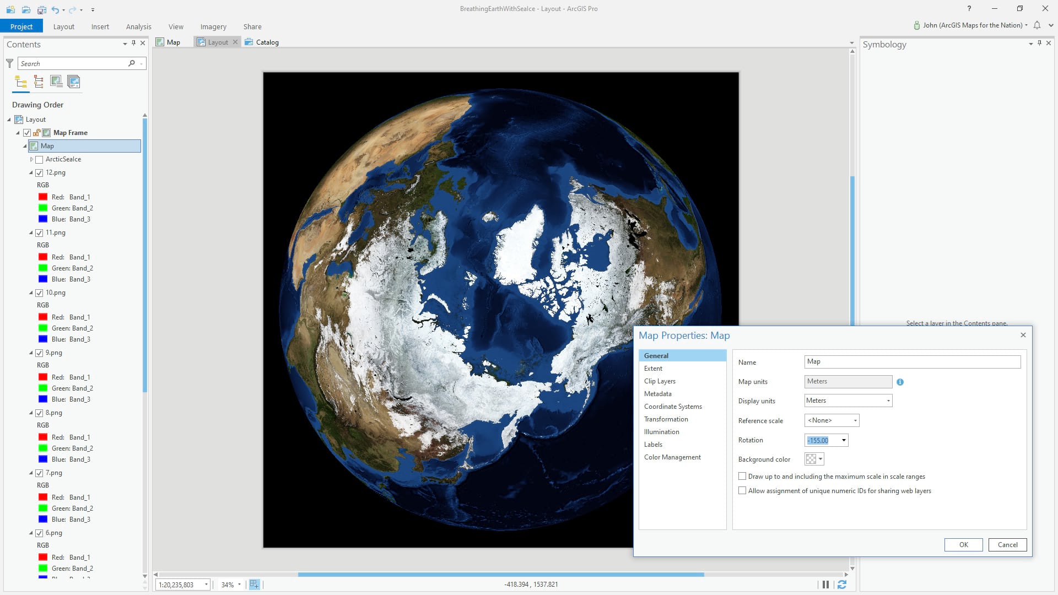
Task: Click the List Map Series Pages icon
Action: tap(73, 82)
